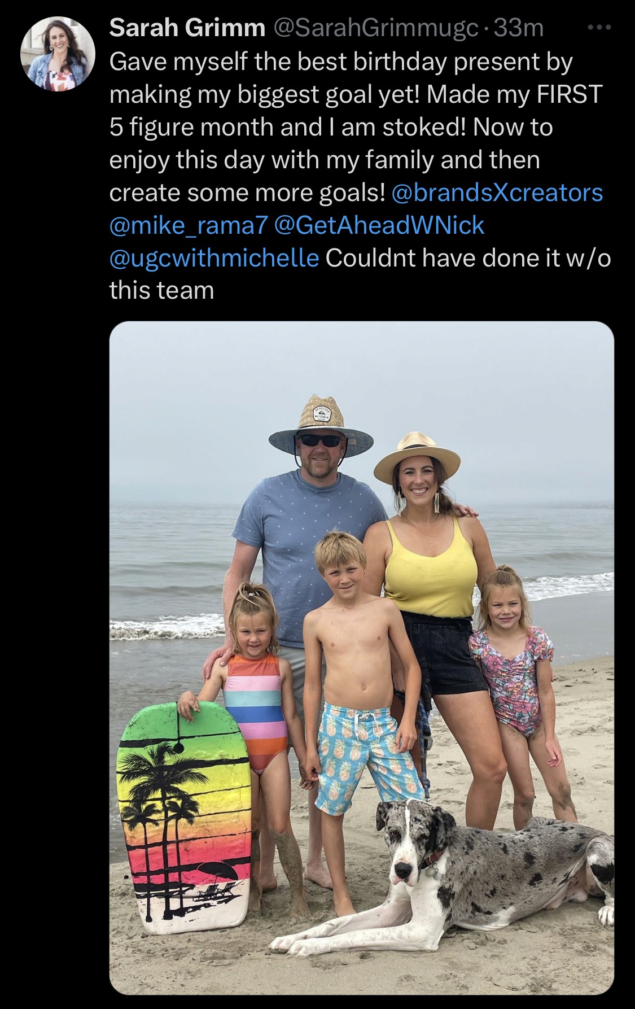Open the @ugcwithmichelle mention
The height and width of the screenshot is (1009, 635).
pyautogui.click(x=214, y=258)
